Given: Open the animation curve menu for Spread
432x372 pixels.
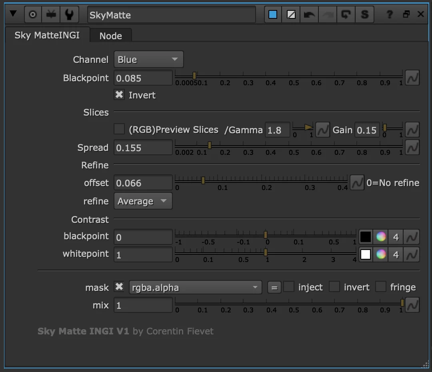Looking at the screenshot, I should point(412,148).
